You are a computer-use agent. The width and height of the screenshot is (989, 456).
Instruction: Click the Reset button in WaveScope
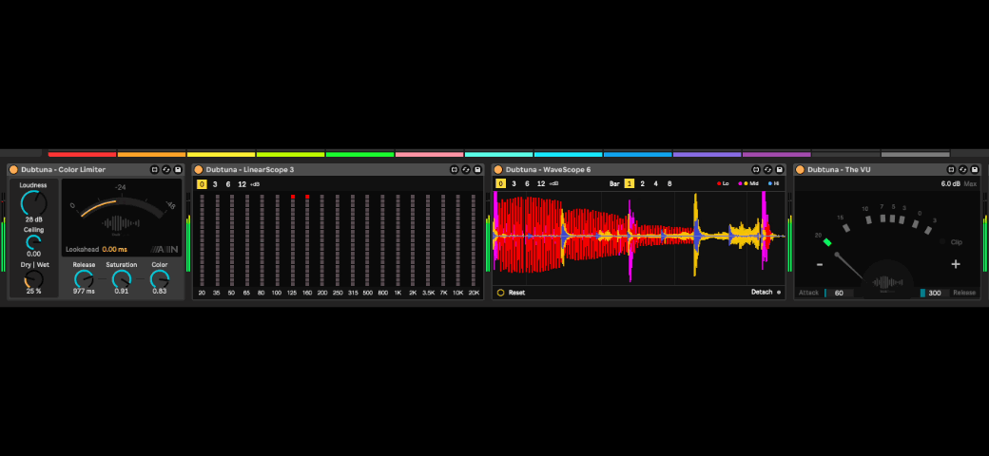click(x=512, y=293)
